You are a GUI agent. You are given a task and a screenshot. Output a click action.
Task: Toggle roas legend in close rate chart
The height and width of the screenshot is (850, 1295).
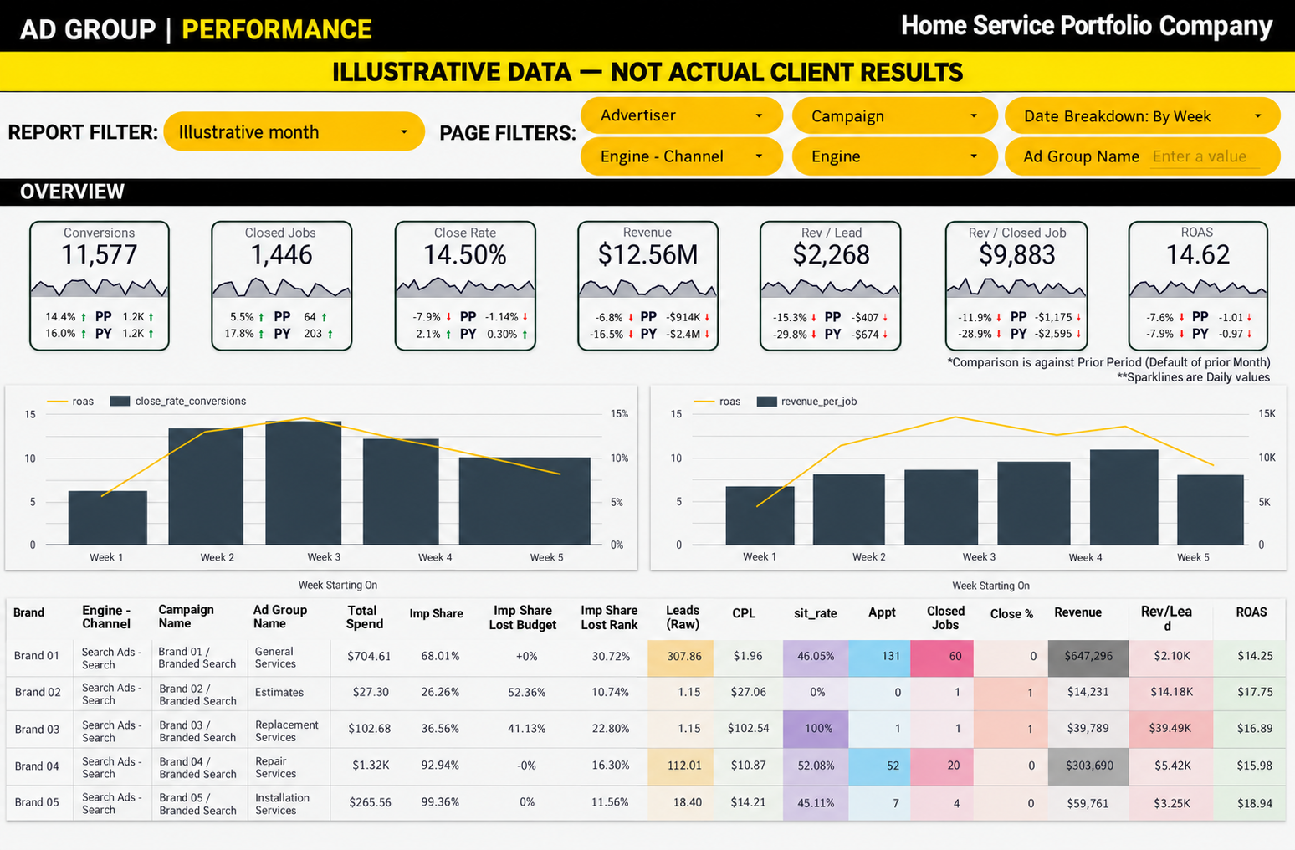pyautogui.click(x=70, y=402)
